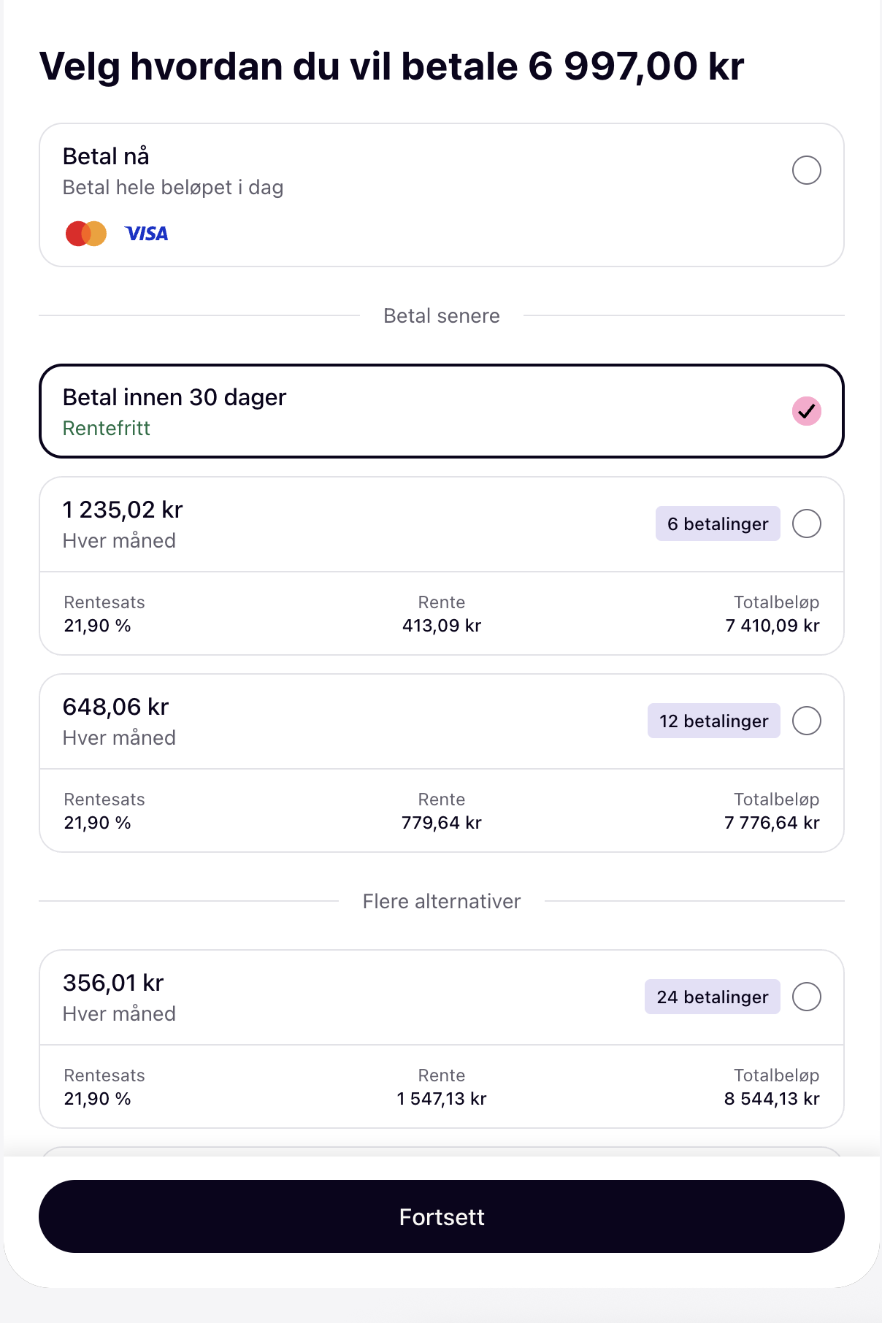Viewport: 882px width, 1323px height.
Task: Click the 6 betalinger badge
Action: [x=717, y=524]
